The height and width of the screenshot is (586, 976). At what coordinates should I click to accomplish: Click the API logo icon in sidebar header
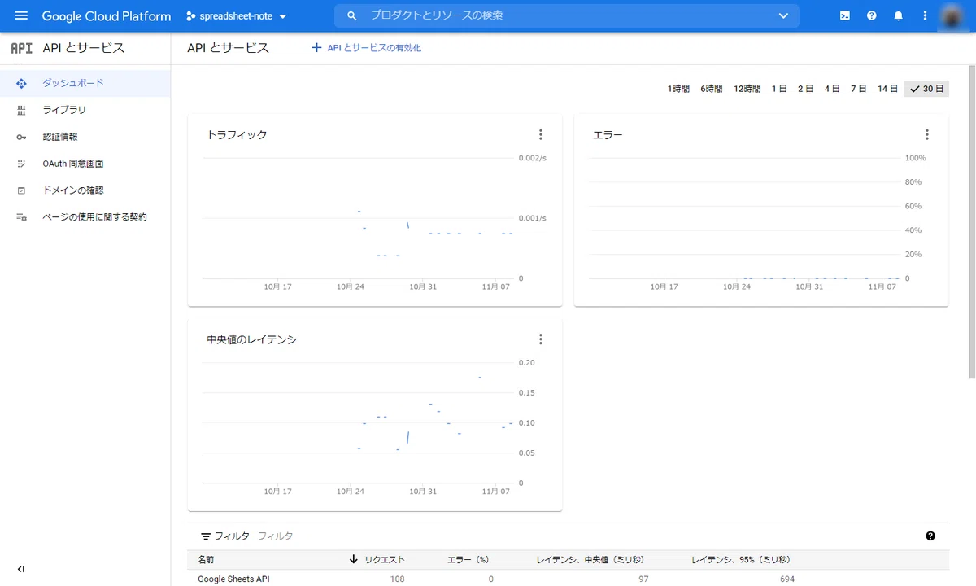pyautogui.click(x=21, y=48)
